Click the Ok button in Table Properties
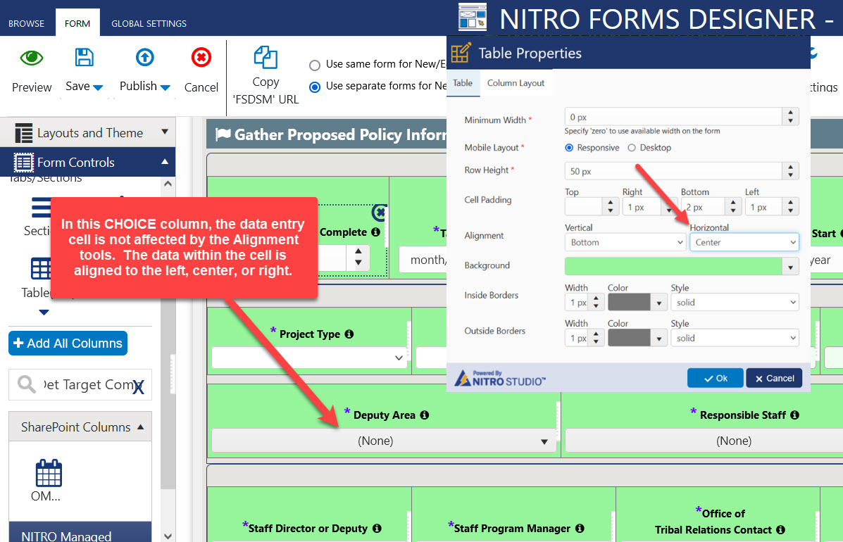The height and width of the screenshot is (542, 843). [x=715, y=378]
